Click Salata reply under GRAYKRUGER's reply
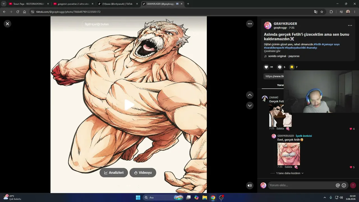This screenshot has height=202, width=359. (x=288, y=167)
